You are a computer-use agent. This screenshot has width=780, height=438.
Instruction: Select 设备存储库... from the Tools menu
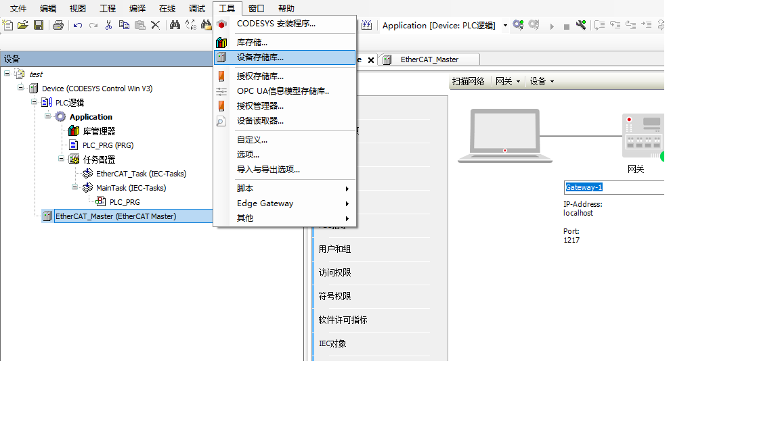(285, 57)
